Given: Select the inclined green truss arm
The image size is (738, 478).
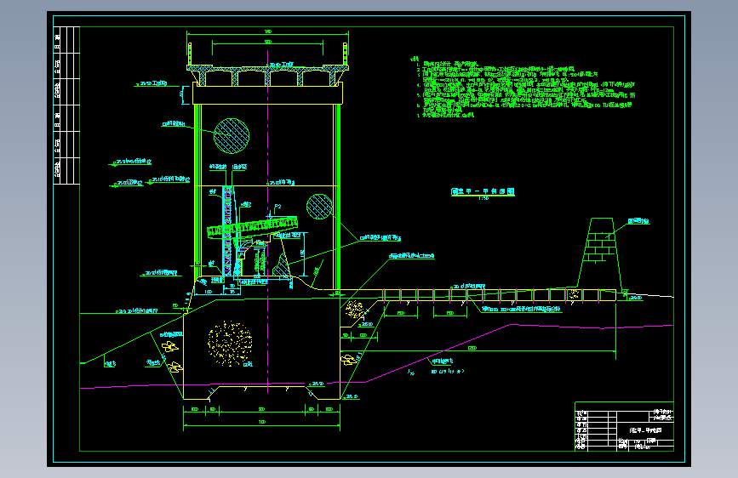Looking at the screenshot, I should (x=253, y=226).
